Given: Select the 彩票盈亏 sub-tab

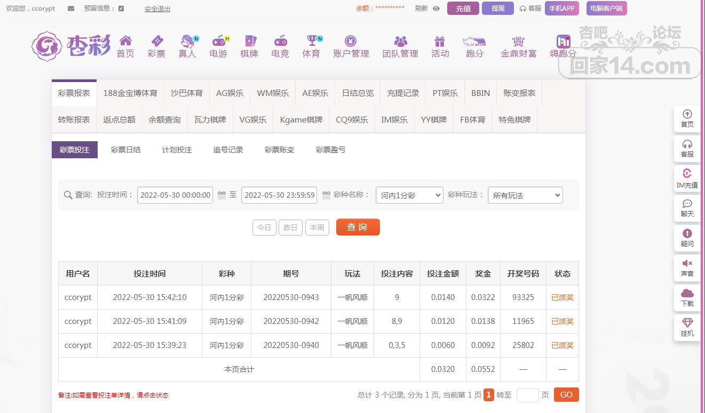Looking at the screenshot, I should pyautogui.click(x=330, y=150).
